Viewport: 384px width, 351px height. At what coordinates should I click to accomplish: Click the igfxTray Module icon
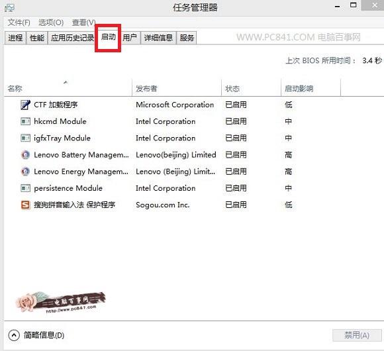coord(25,138)
